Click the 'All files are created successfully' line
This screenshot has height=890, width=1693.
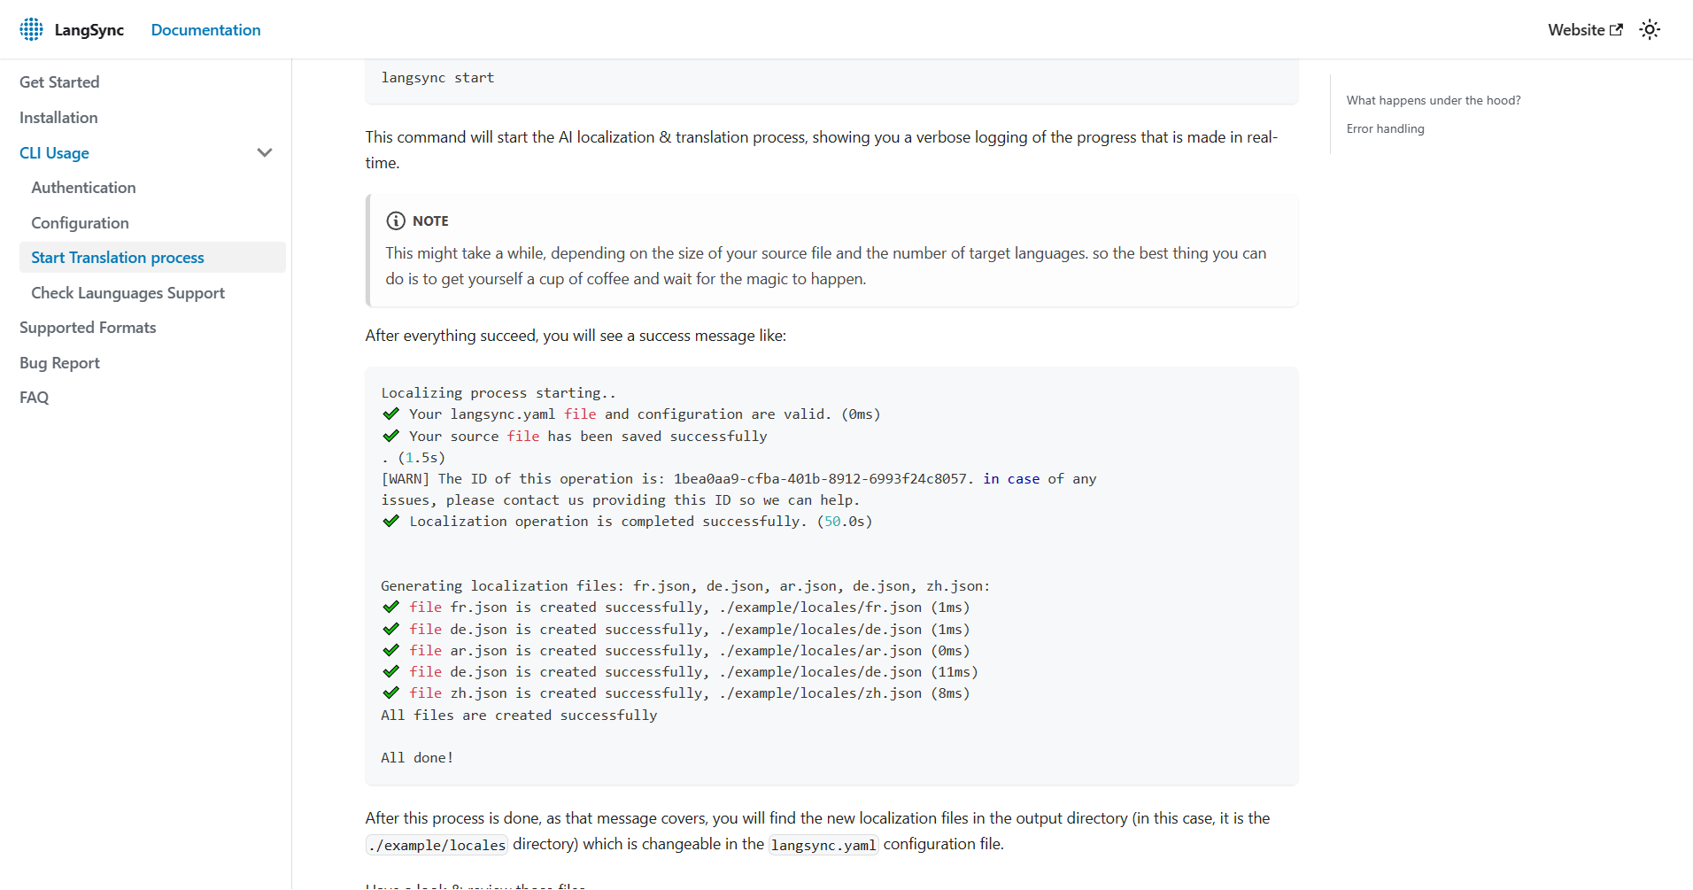pos(519,716)
